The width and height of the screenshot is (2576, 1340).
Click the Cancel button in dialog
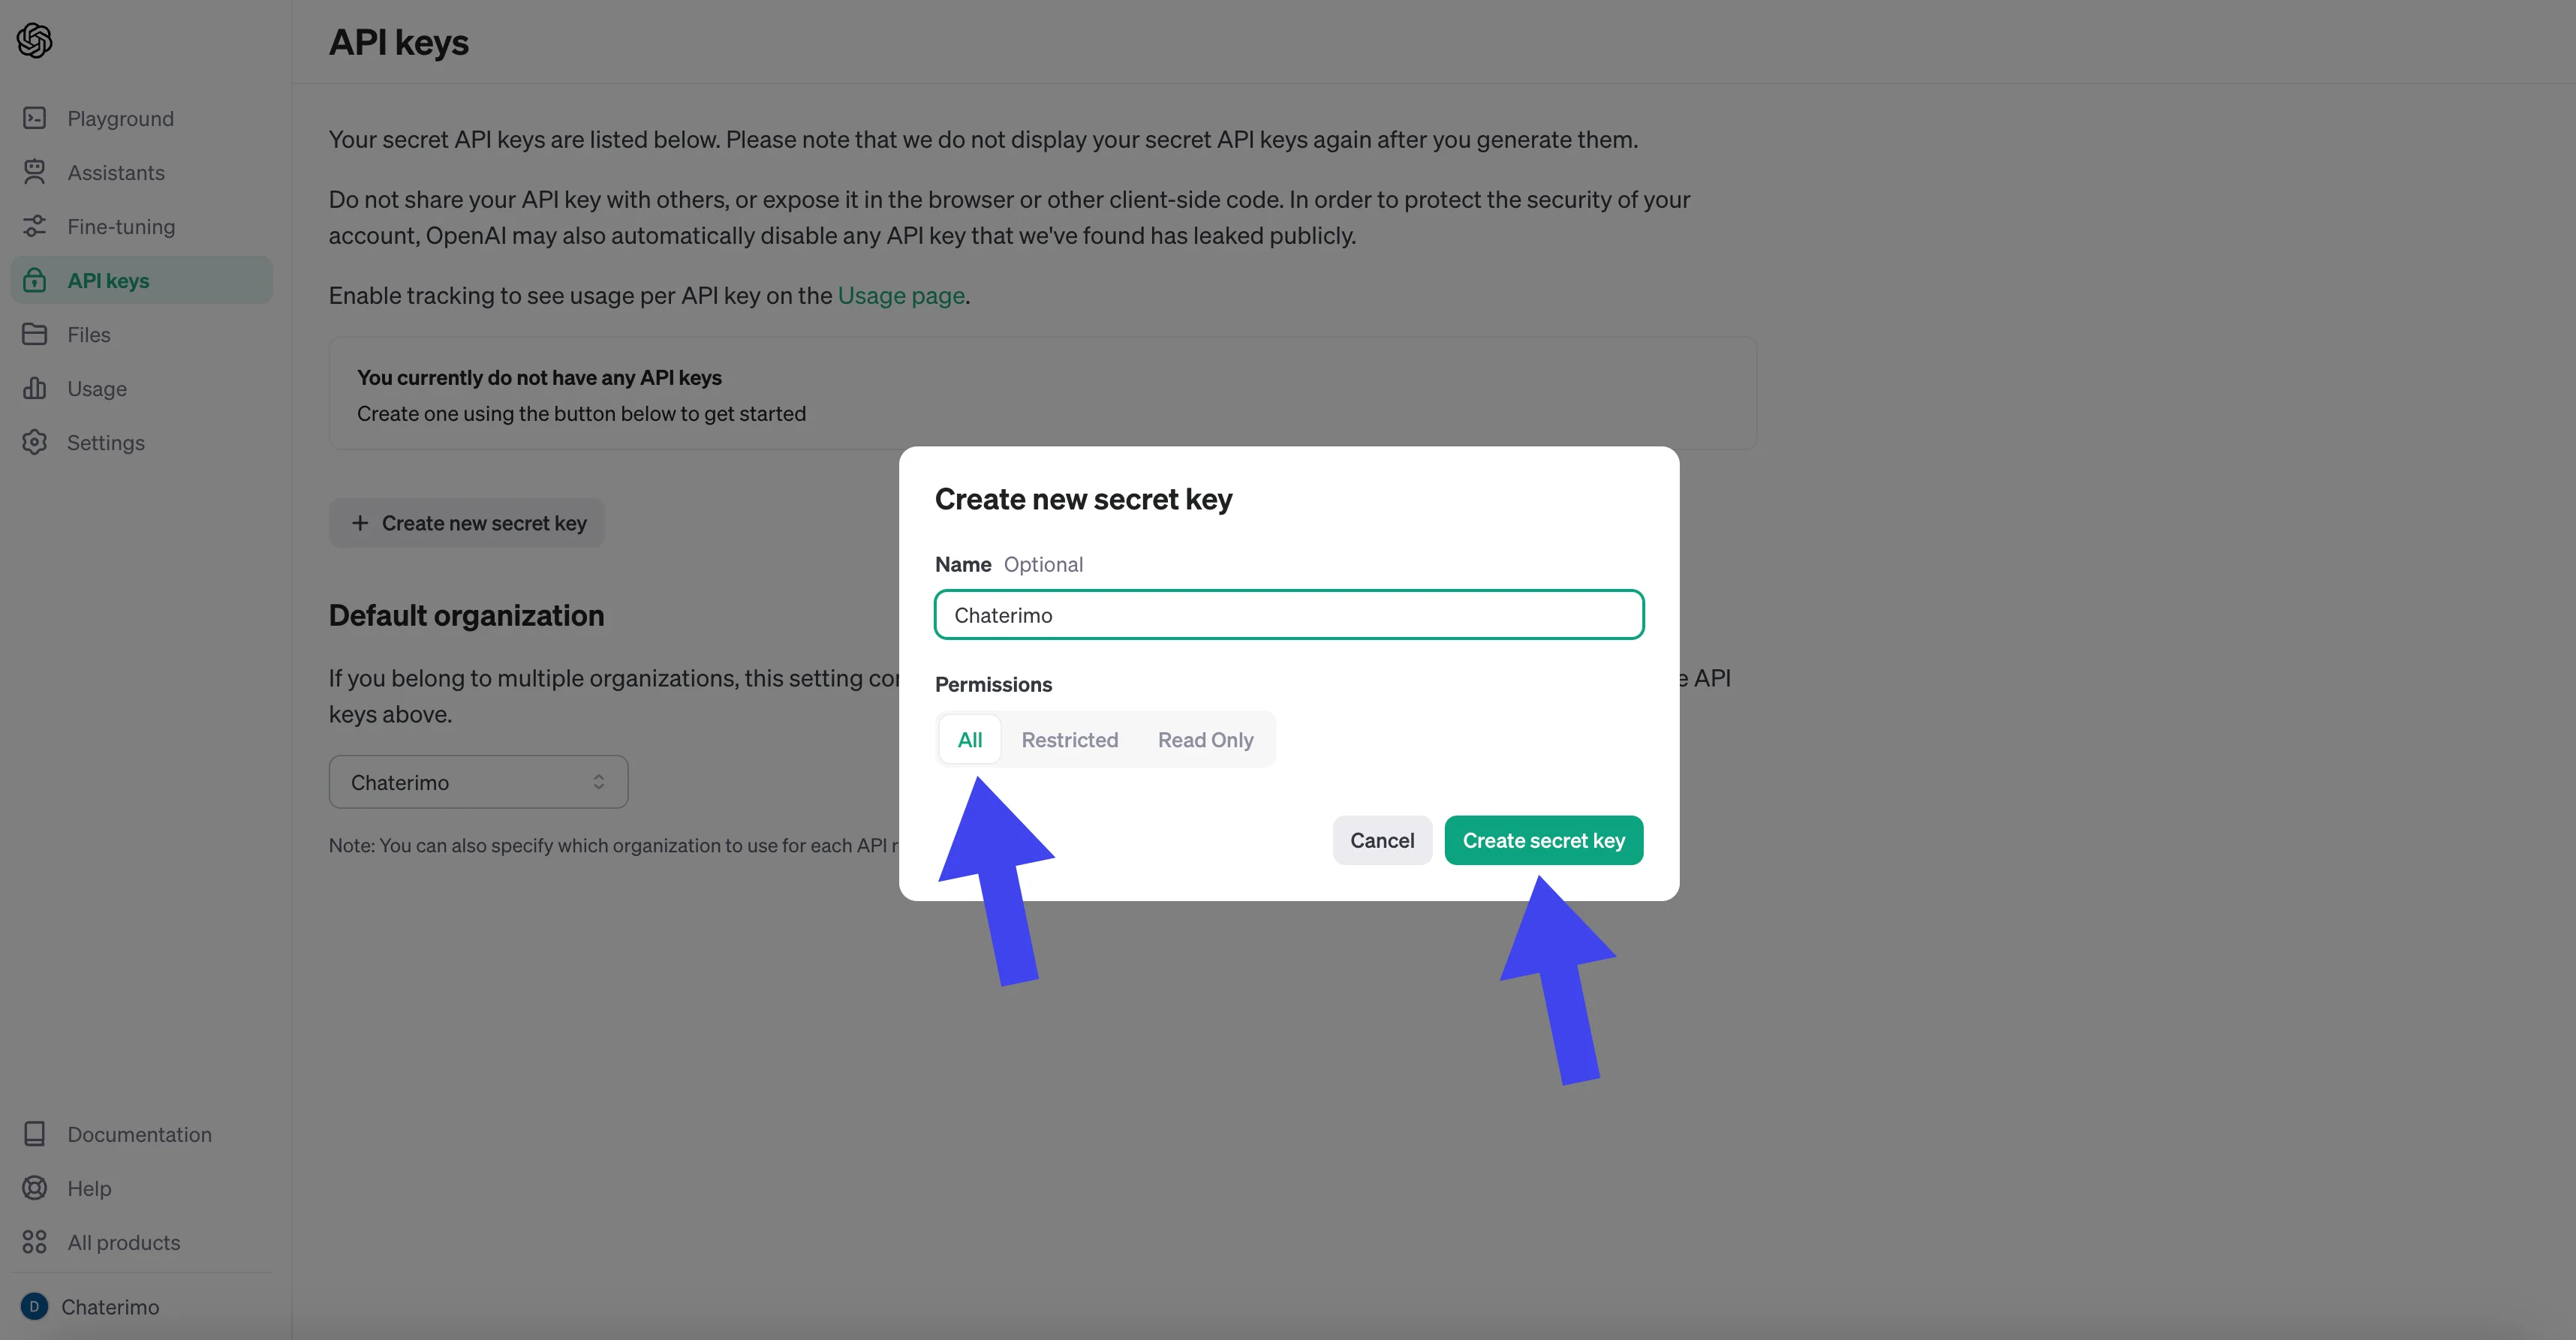coord(1382,840)
